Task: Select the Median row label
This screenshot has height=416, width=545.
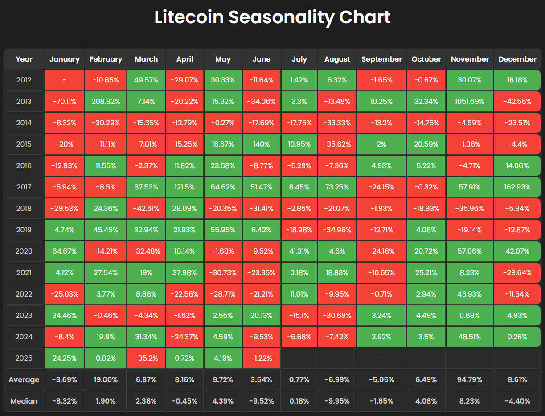Action: (24, 401)
